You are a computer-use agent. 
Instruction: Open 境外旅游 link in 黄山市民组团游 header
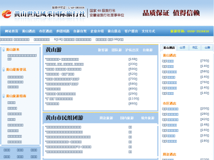point(148,118)
